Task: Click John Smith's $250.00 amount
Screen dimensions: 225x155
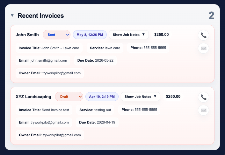Action: (162, 35)
